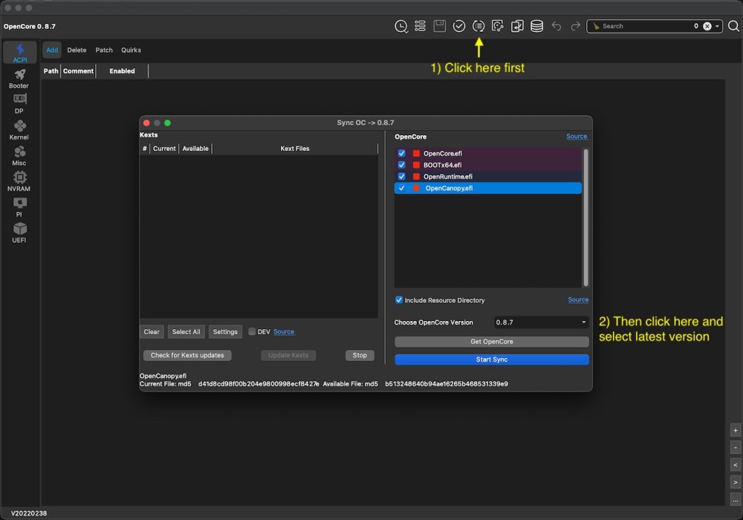Click the OC Validate checkmark icon
This screenshot has height=520, width=743.
point(458,26)
